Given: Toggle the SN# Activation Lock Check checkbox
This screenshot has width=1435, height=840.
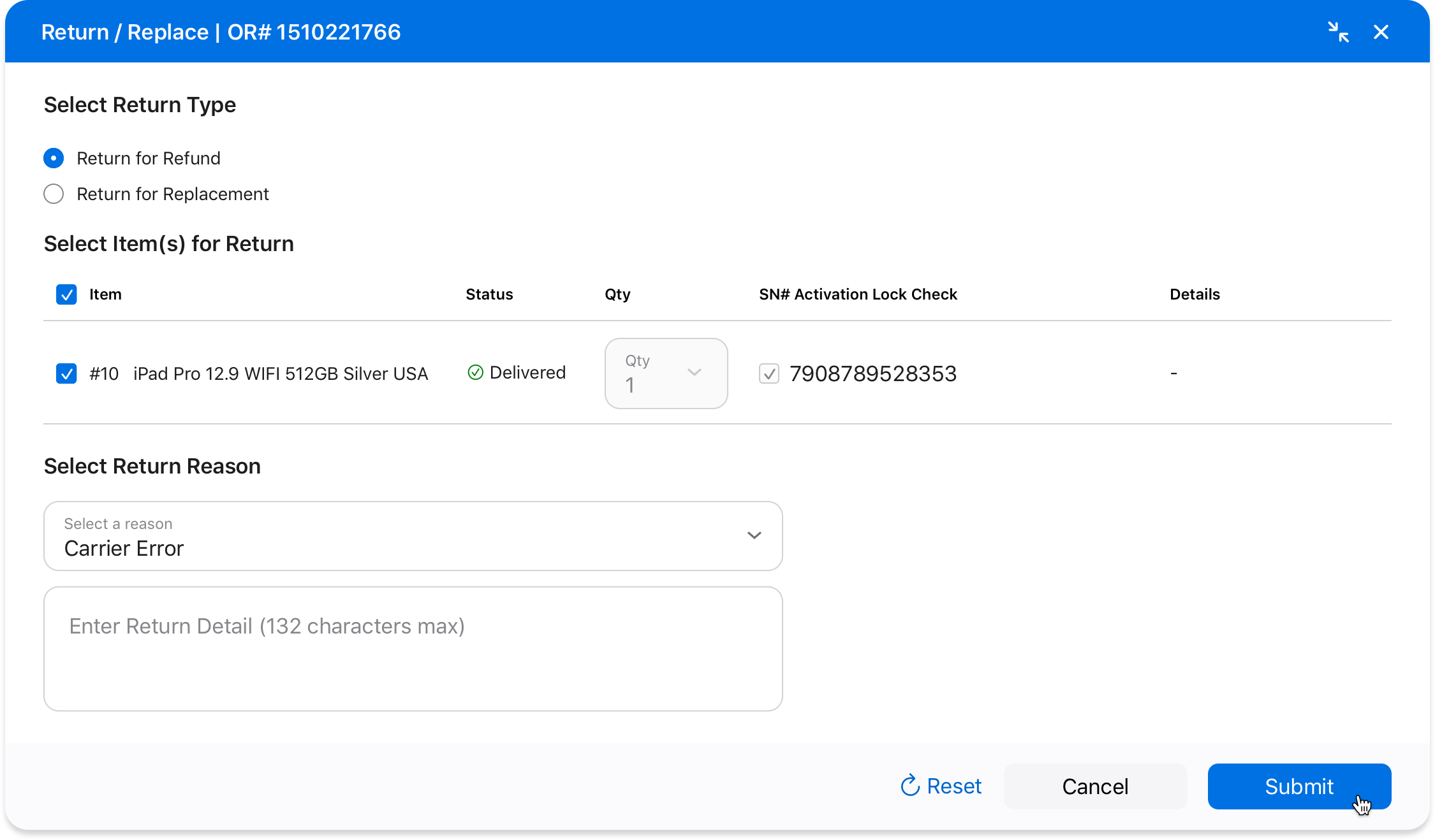Looking at the screenshot, I should click(x=769, y=373).
